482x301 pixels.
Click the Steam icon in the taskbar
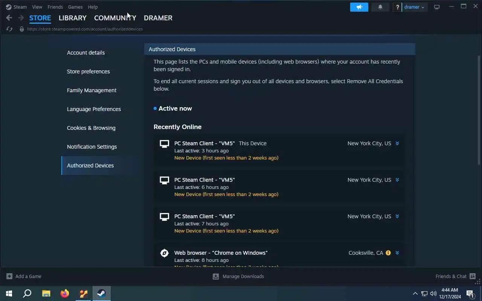(x=101, y=293)
